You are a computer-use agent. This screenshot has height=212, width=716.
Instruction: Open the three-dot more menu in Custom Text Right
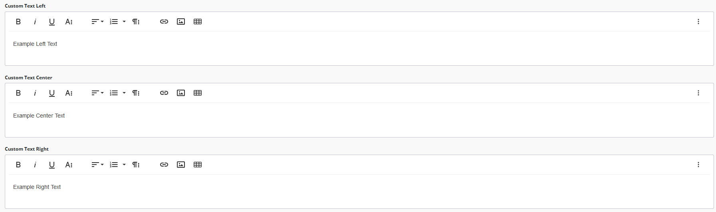tap(698, 165)
